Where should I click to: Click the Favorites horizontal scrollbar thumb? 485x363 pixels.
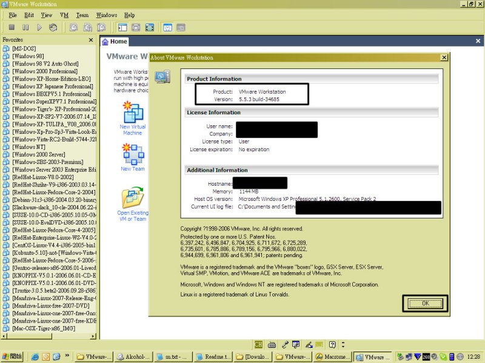tap(29, 336)
